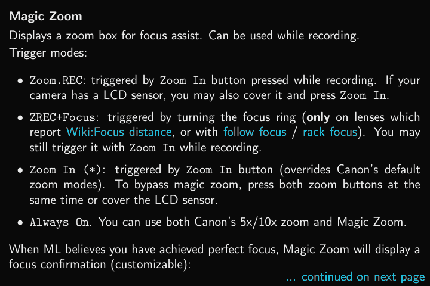
Task: Click the bullet before "Zoom In (*)"
Action: tap(21, 170)
